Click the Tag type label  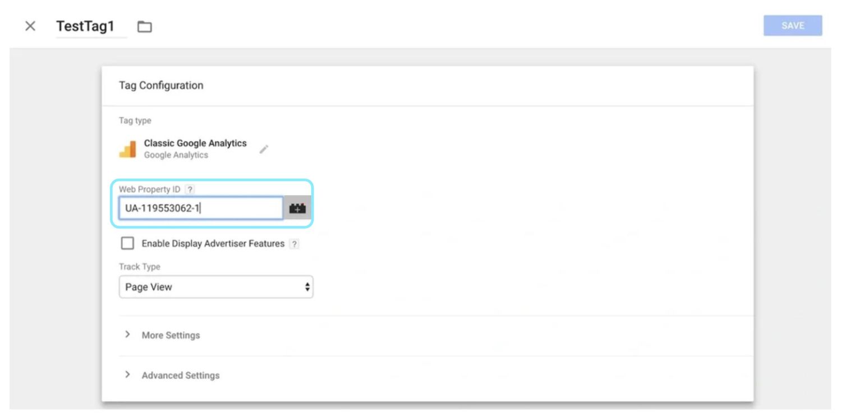(x=135, y=121)
